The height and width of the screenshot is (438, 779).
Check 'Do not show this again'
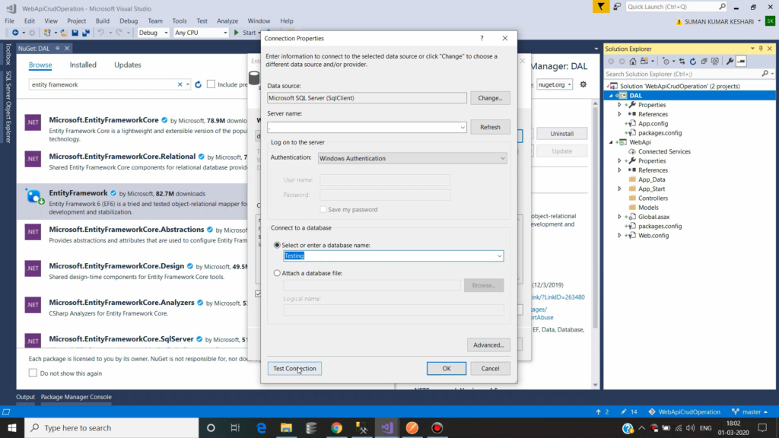[33, 373]
